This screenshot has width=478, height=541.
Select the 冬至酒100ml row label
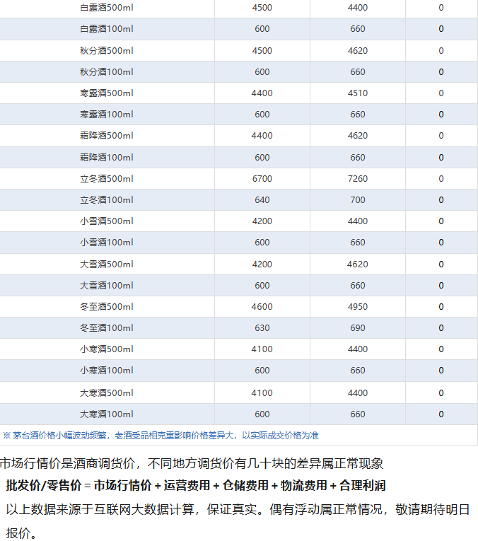107,328
